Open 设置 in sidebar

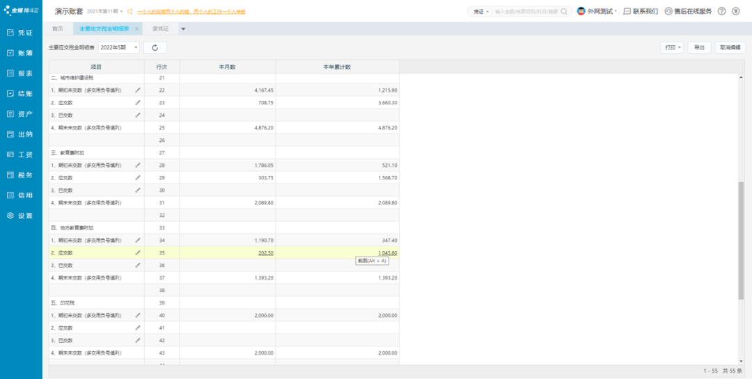tap(21, 216)
